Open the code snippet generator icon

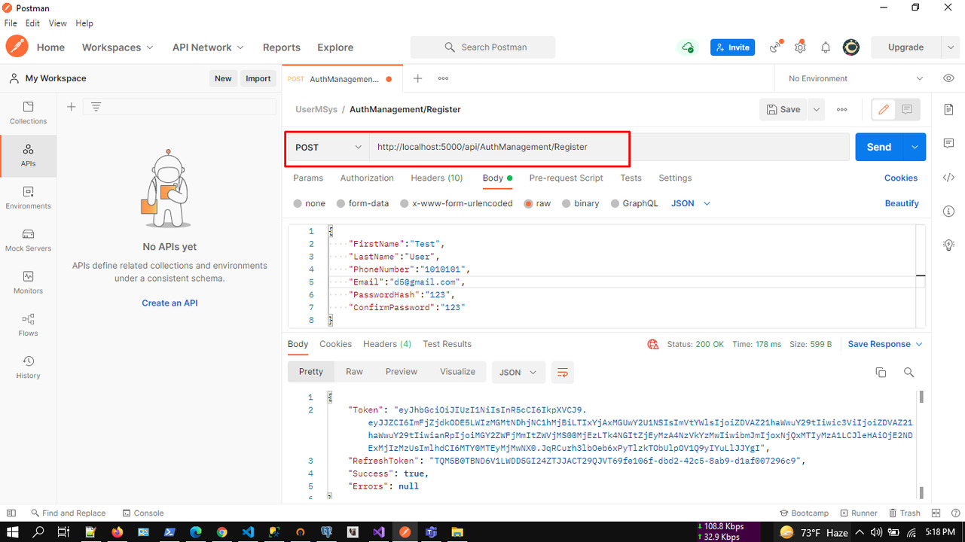coord(948,177)
